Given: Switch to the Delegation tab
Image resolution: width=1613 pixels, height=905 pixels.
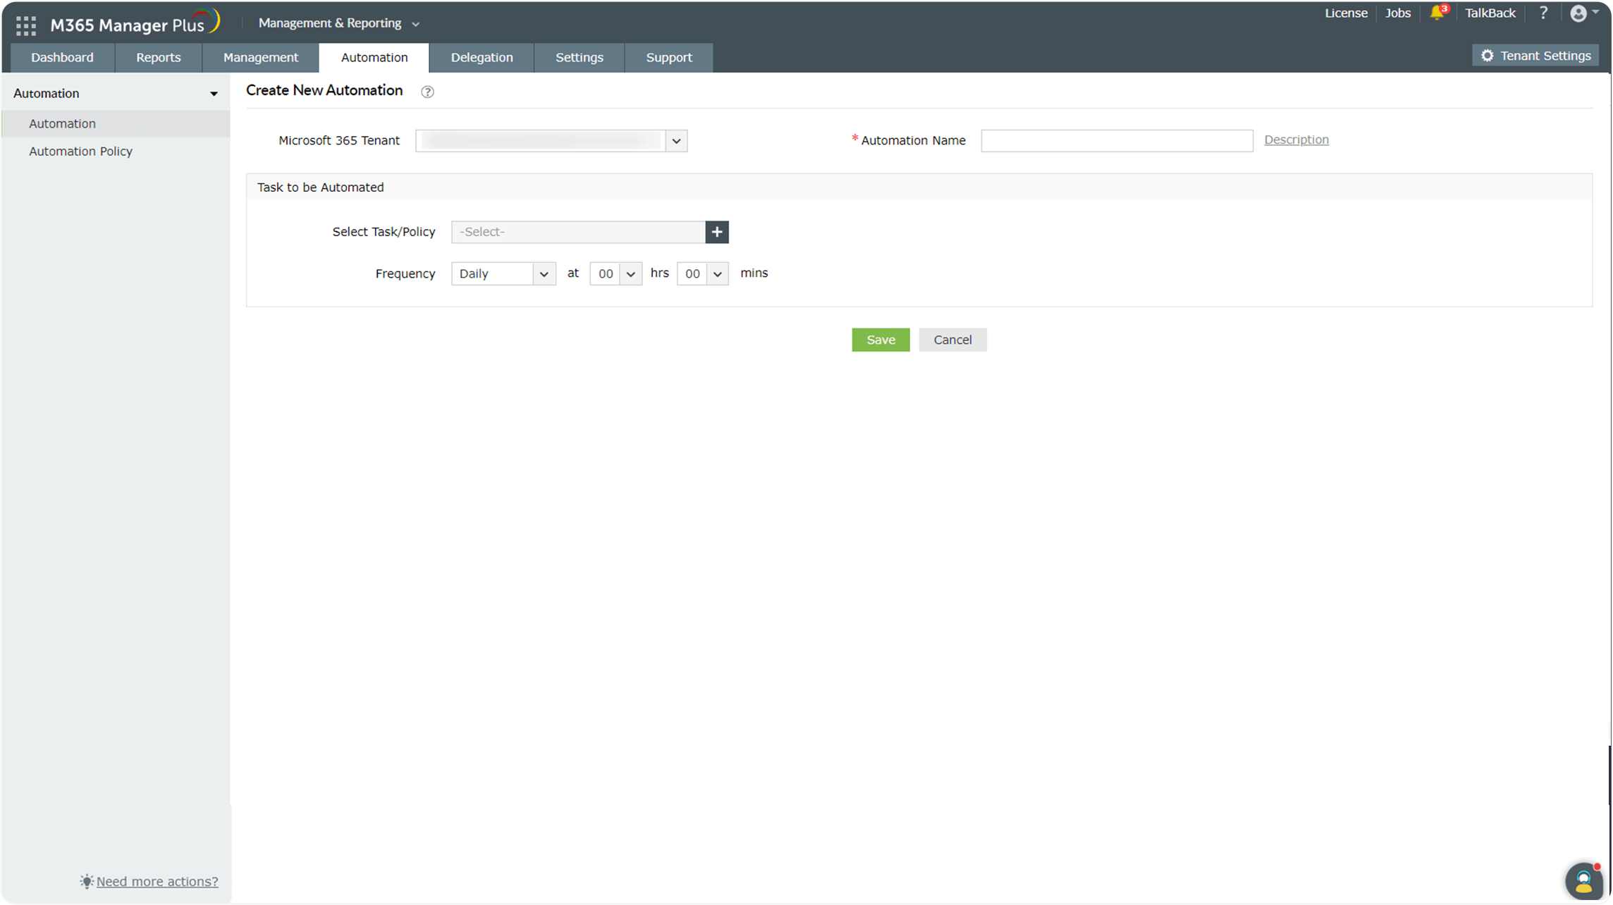Looking at the screenshot, I should coord(482,57).
